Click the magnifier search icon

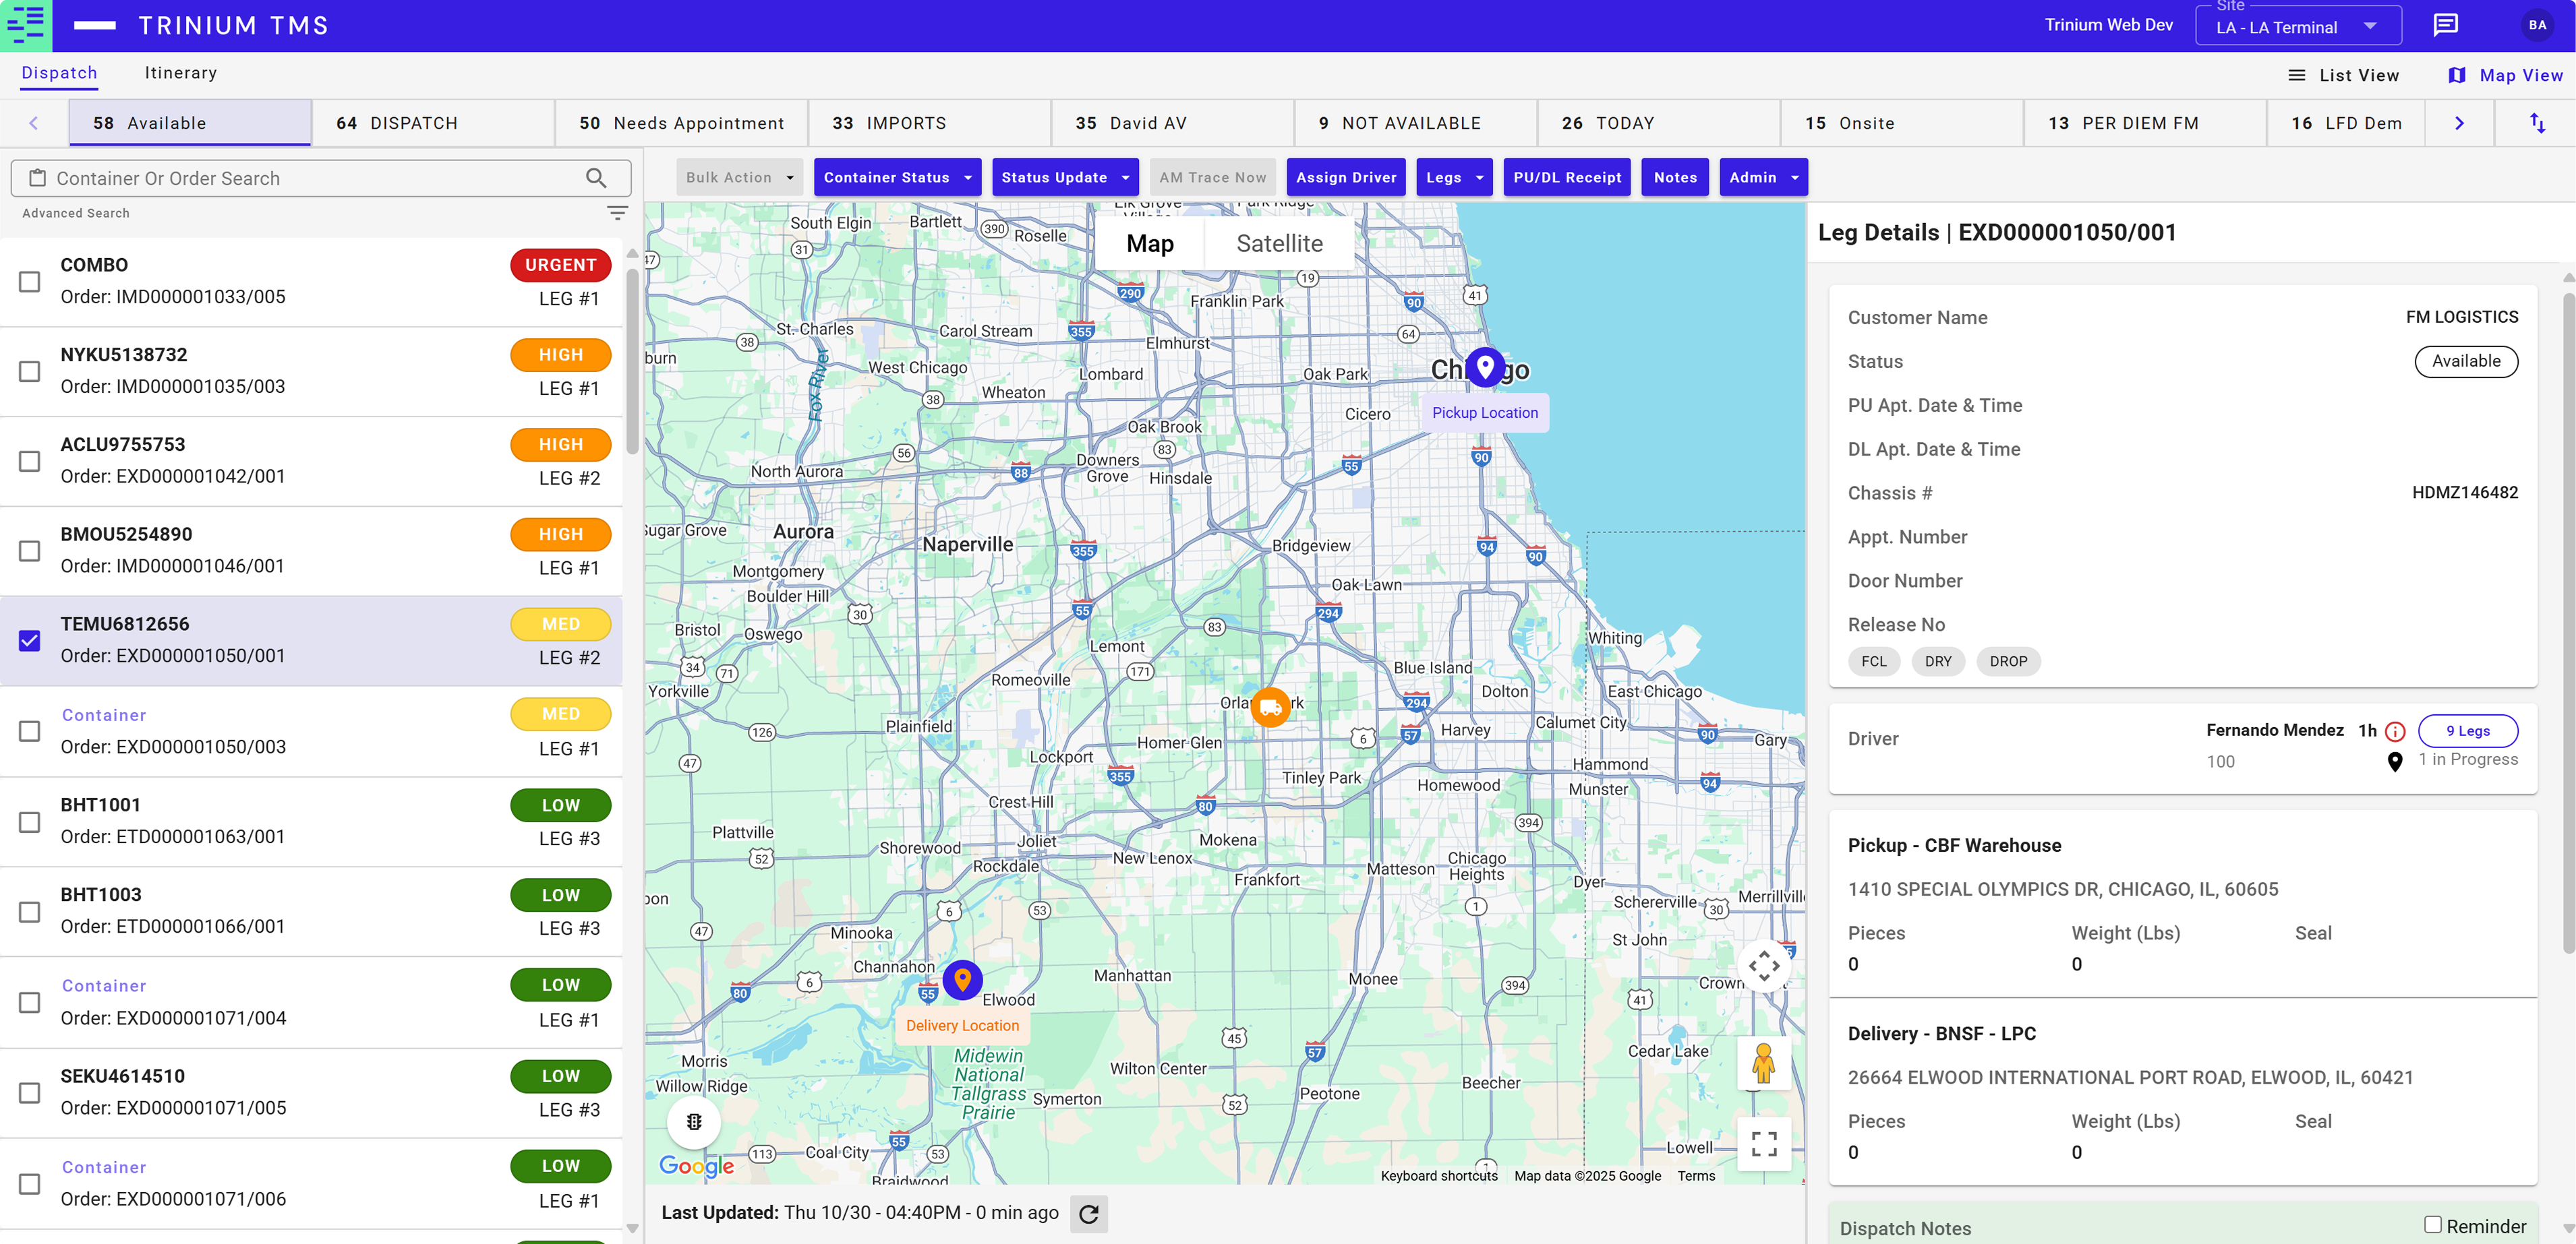(596, 178)
